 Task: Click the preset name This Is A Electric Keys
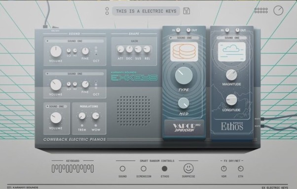pyautogui.click(x=146, y=11)
